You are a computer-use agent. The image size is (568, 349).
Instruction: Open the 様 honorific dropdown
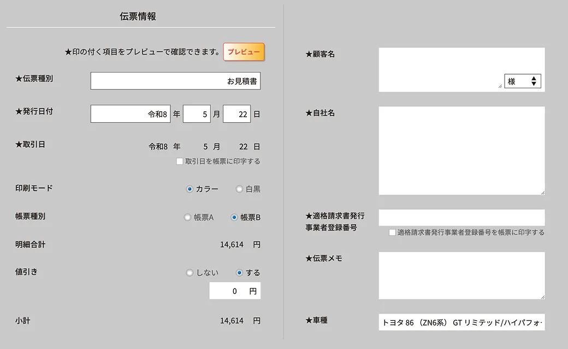[522, 81]
